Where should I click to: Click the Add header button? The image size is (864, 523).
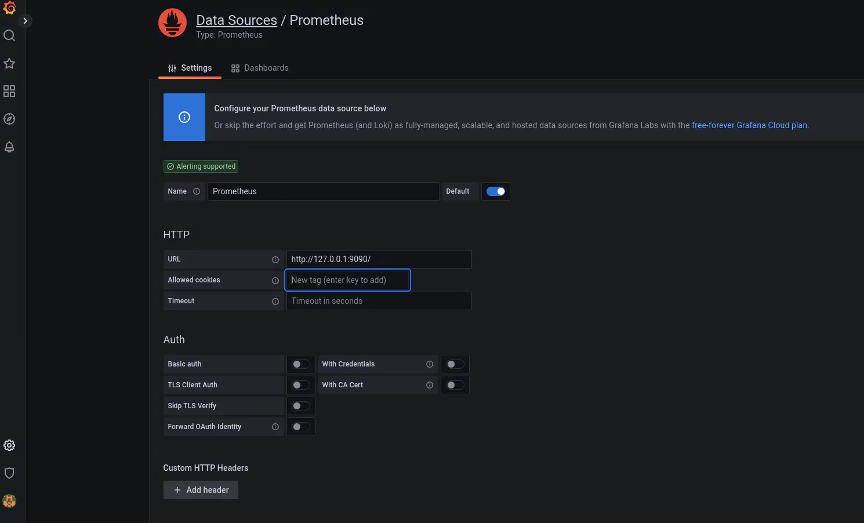coord(201,490)
